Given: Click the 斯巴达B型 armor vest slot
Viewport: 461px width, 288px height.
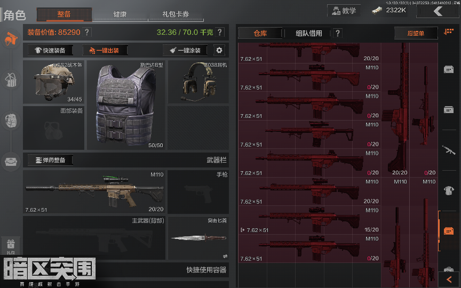Looking at the screenshot, I should pyautogui.click(x=126, y=105).
